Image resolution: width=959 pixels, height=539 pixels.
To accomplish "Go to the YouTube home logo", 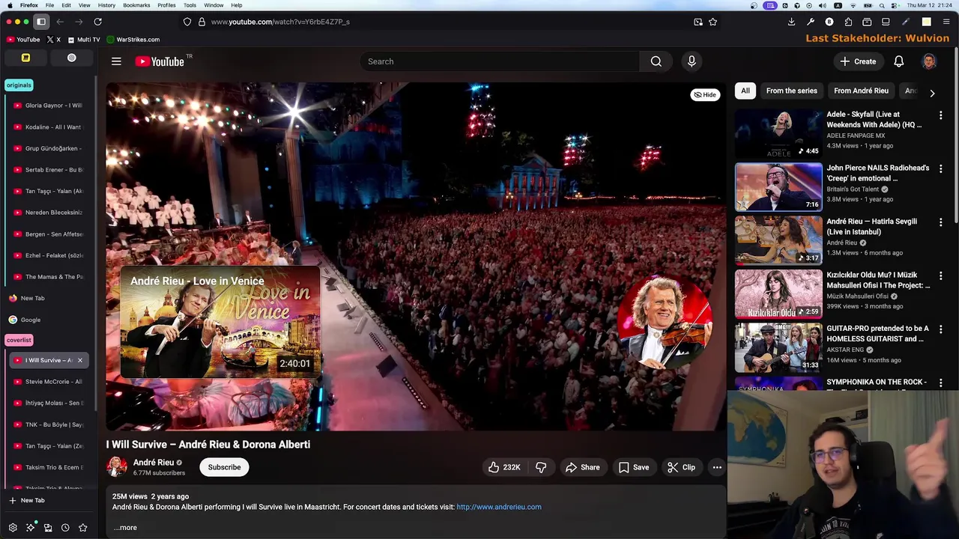I will tap(160, 61).
